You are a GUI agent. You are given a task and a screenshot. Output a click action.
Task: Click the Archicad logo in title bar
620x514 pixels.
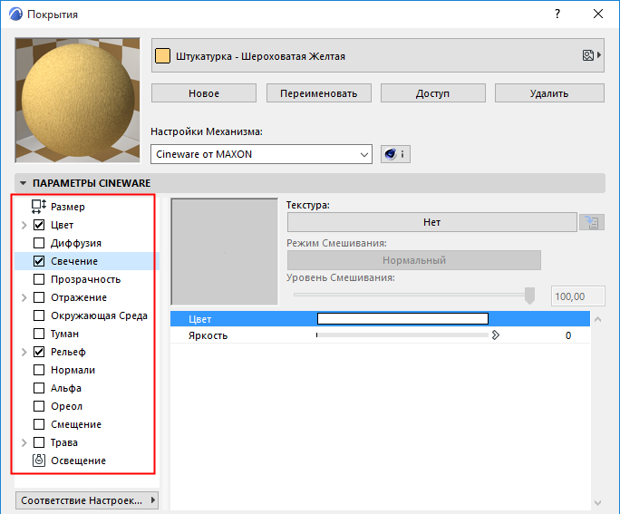[x=15, y=14]
